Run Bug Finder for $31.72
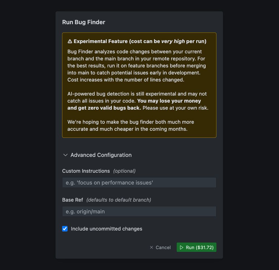279x270 pixels. [196, 247]
